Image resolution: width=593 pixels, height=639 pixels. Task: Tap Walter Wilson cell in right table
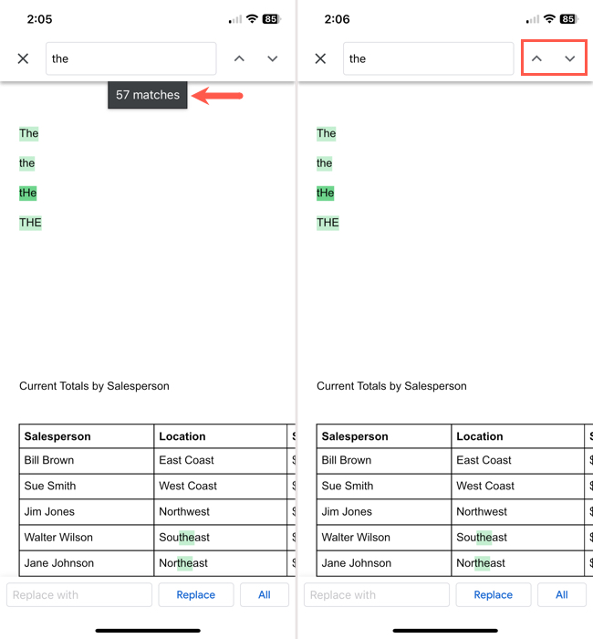tap(384, 537)
